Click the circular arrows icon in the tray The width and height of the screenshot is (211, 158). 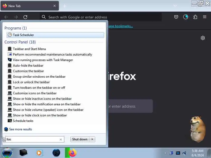coord(184,153)
